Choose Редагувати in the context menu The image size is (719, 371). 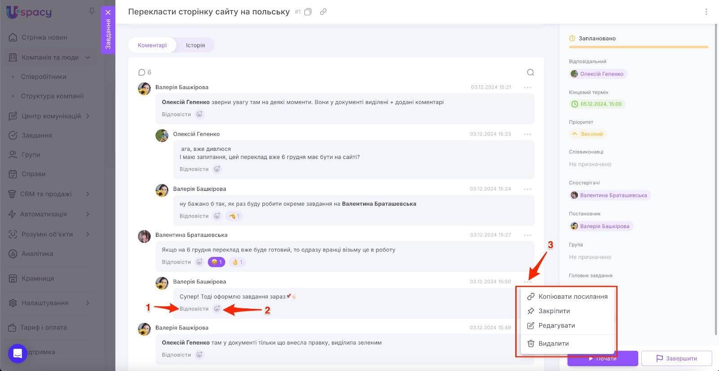568,326
